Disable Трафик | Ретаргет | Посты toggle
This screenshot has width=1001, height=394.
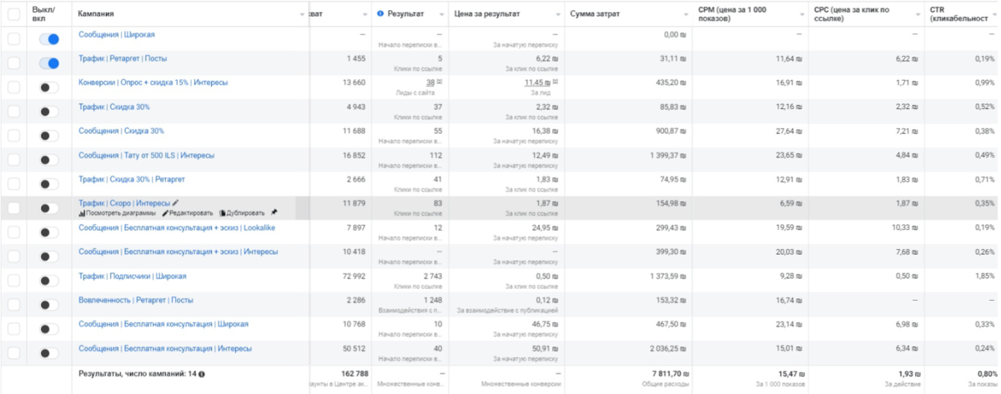pos(49,63)
